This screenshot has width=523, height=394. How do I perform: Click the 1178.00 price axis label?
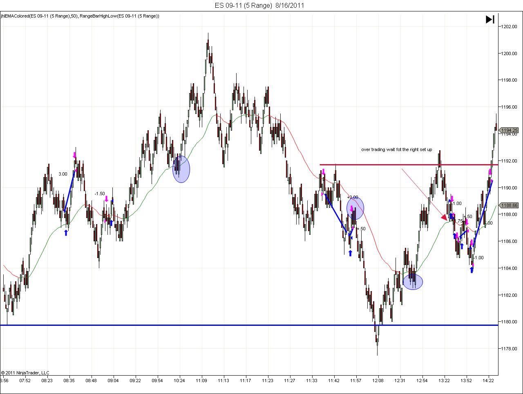coord(509,349)
